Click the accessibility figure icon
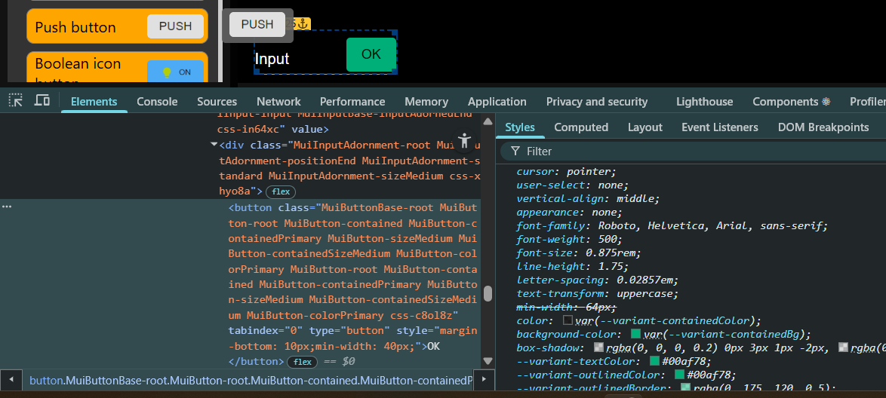886x398 pixels. [x=464, y=140]
